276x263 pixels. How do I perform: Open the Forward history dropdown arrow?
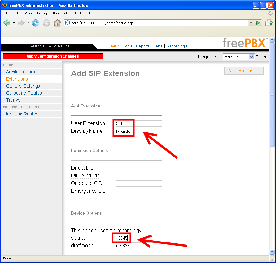(x=28, y=23)
